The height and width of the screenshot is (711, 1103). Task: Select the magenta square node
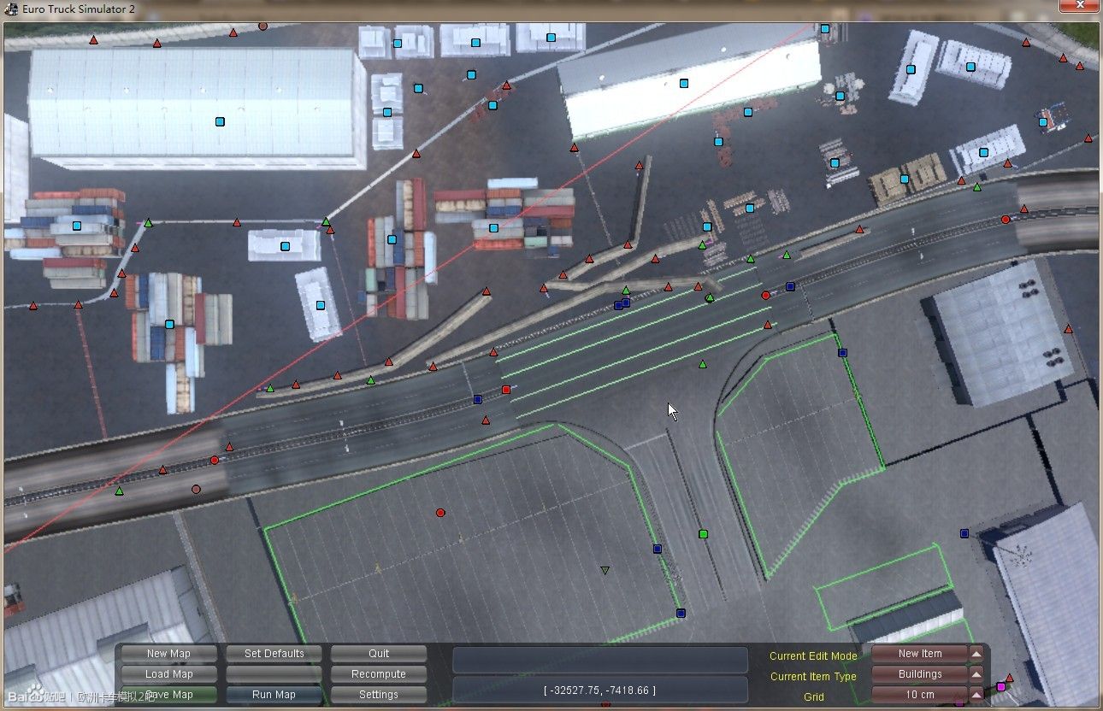tap(1001, 686)
